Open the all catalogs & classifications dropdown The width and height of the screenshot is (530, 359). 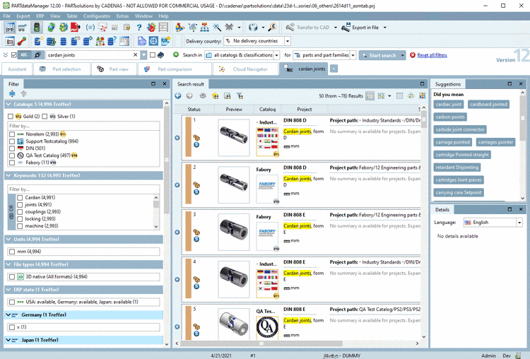pyautogui.click(x=276, y=55)
